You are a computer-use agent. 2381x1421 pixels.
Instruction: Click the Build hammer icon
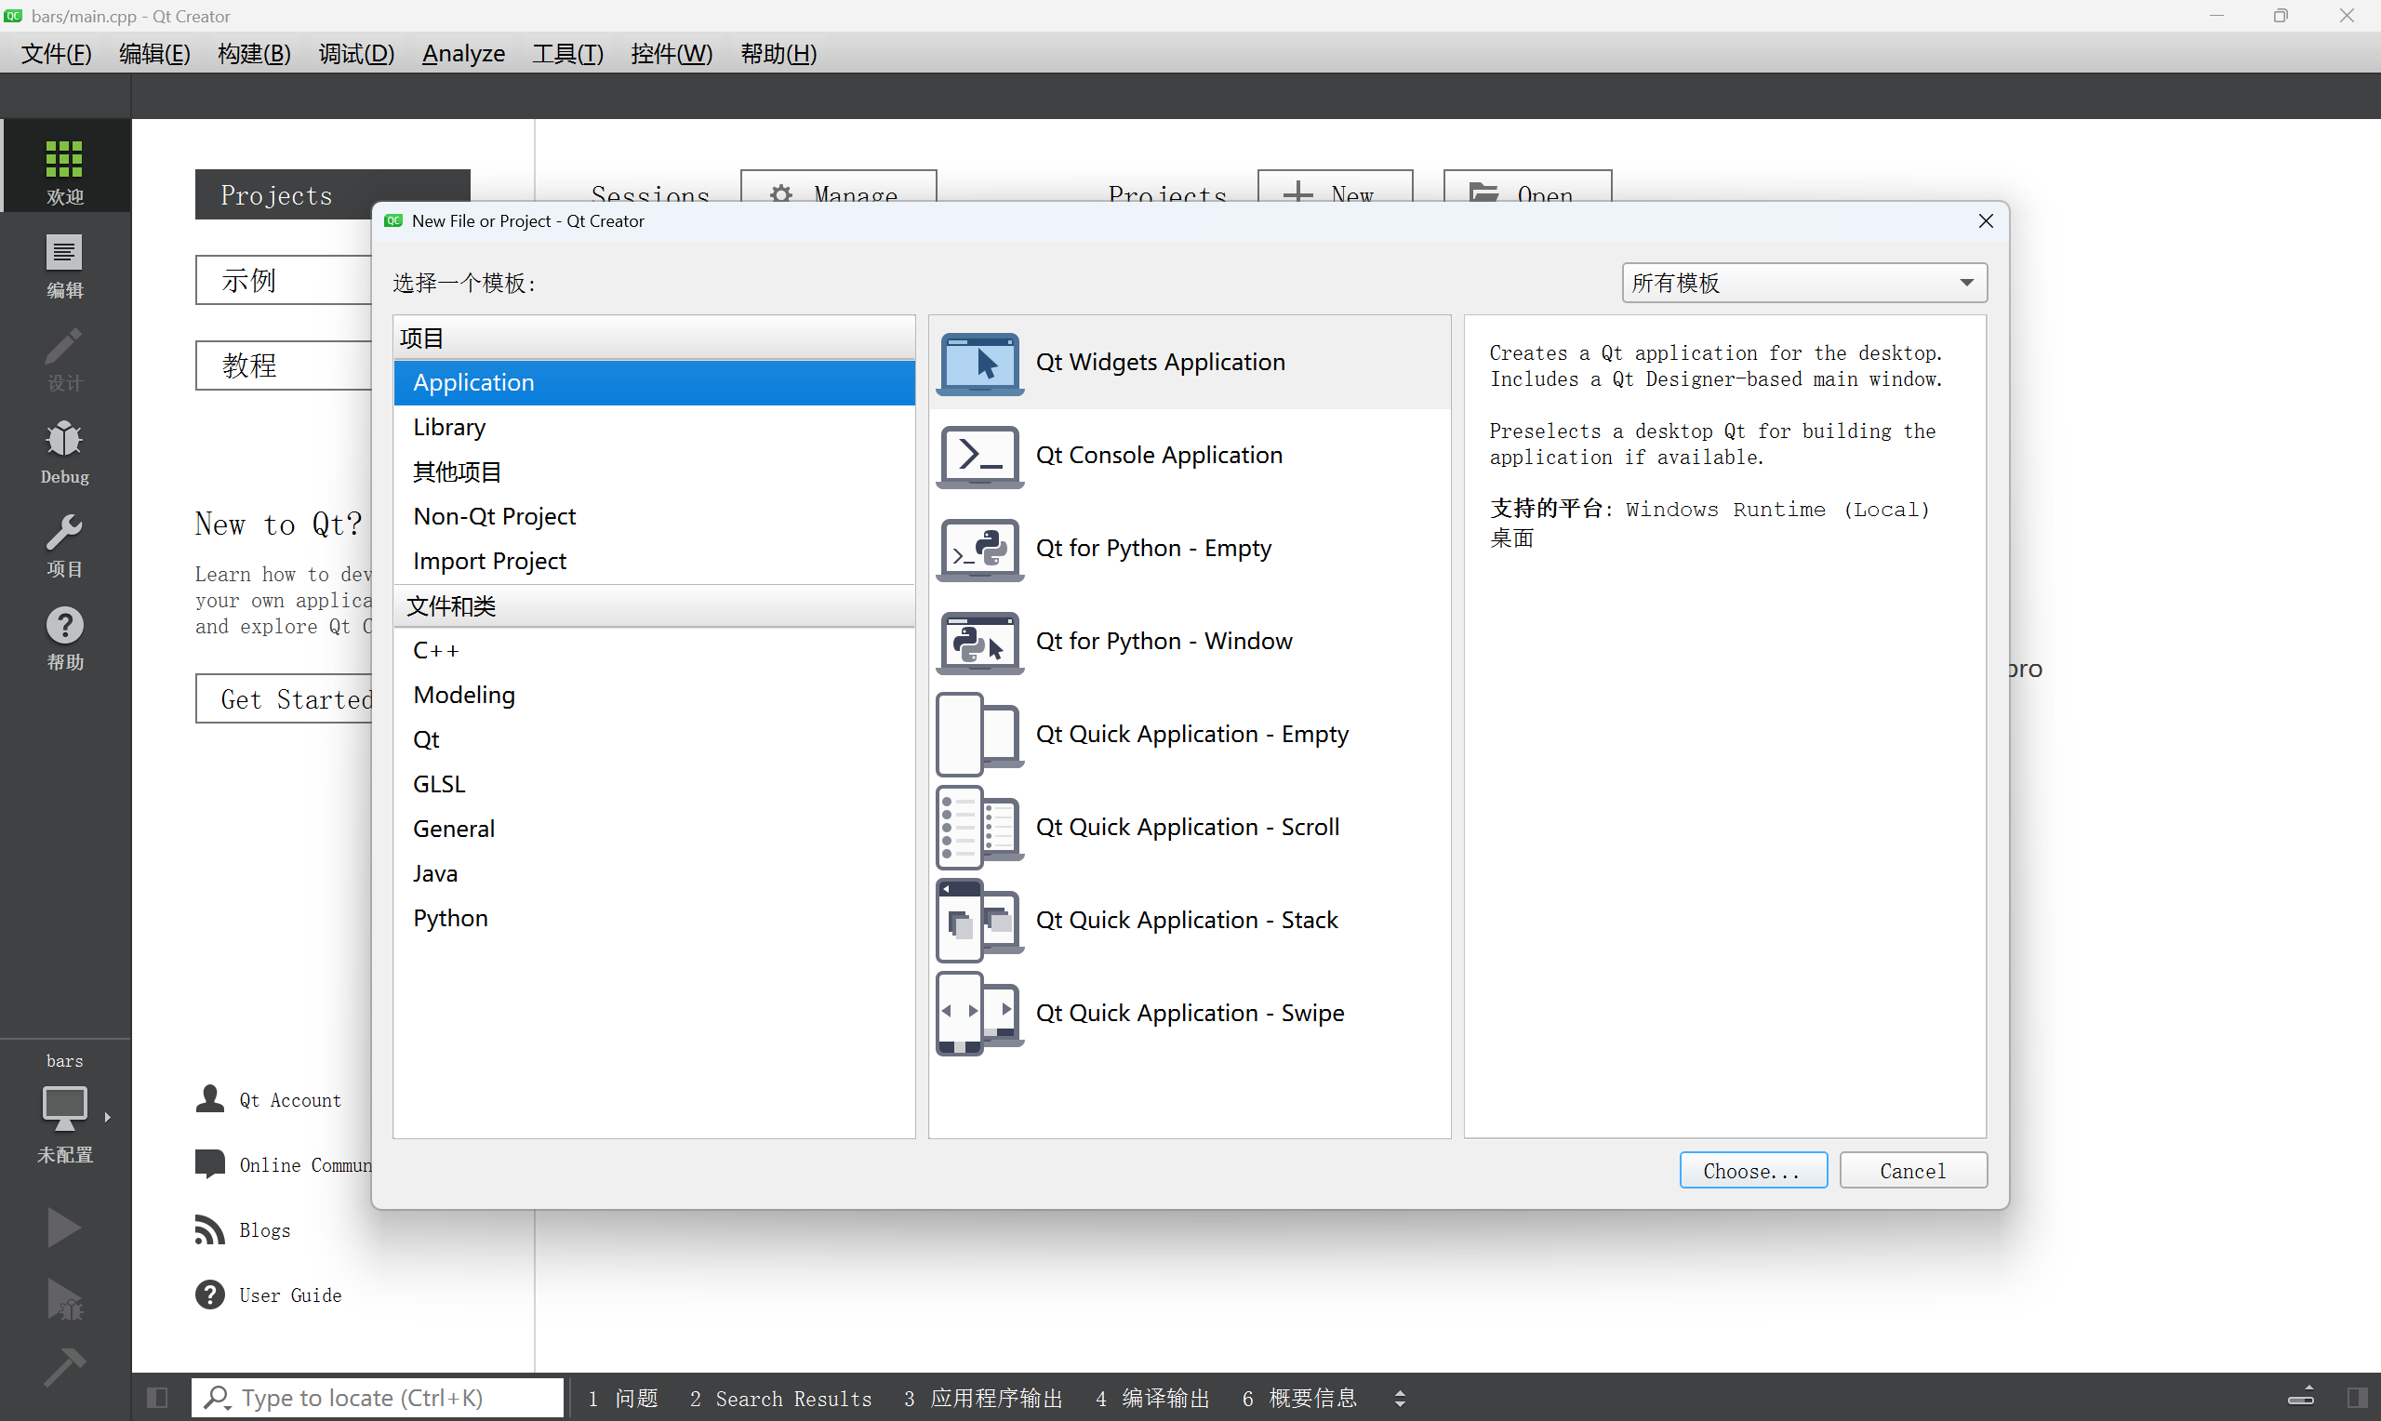(63, 1367)
